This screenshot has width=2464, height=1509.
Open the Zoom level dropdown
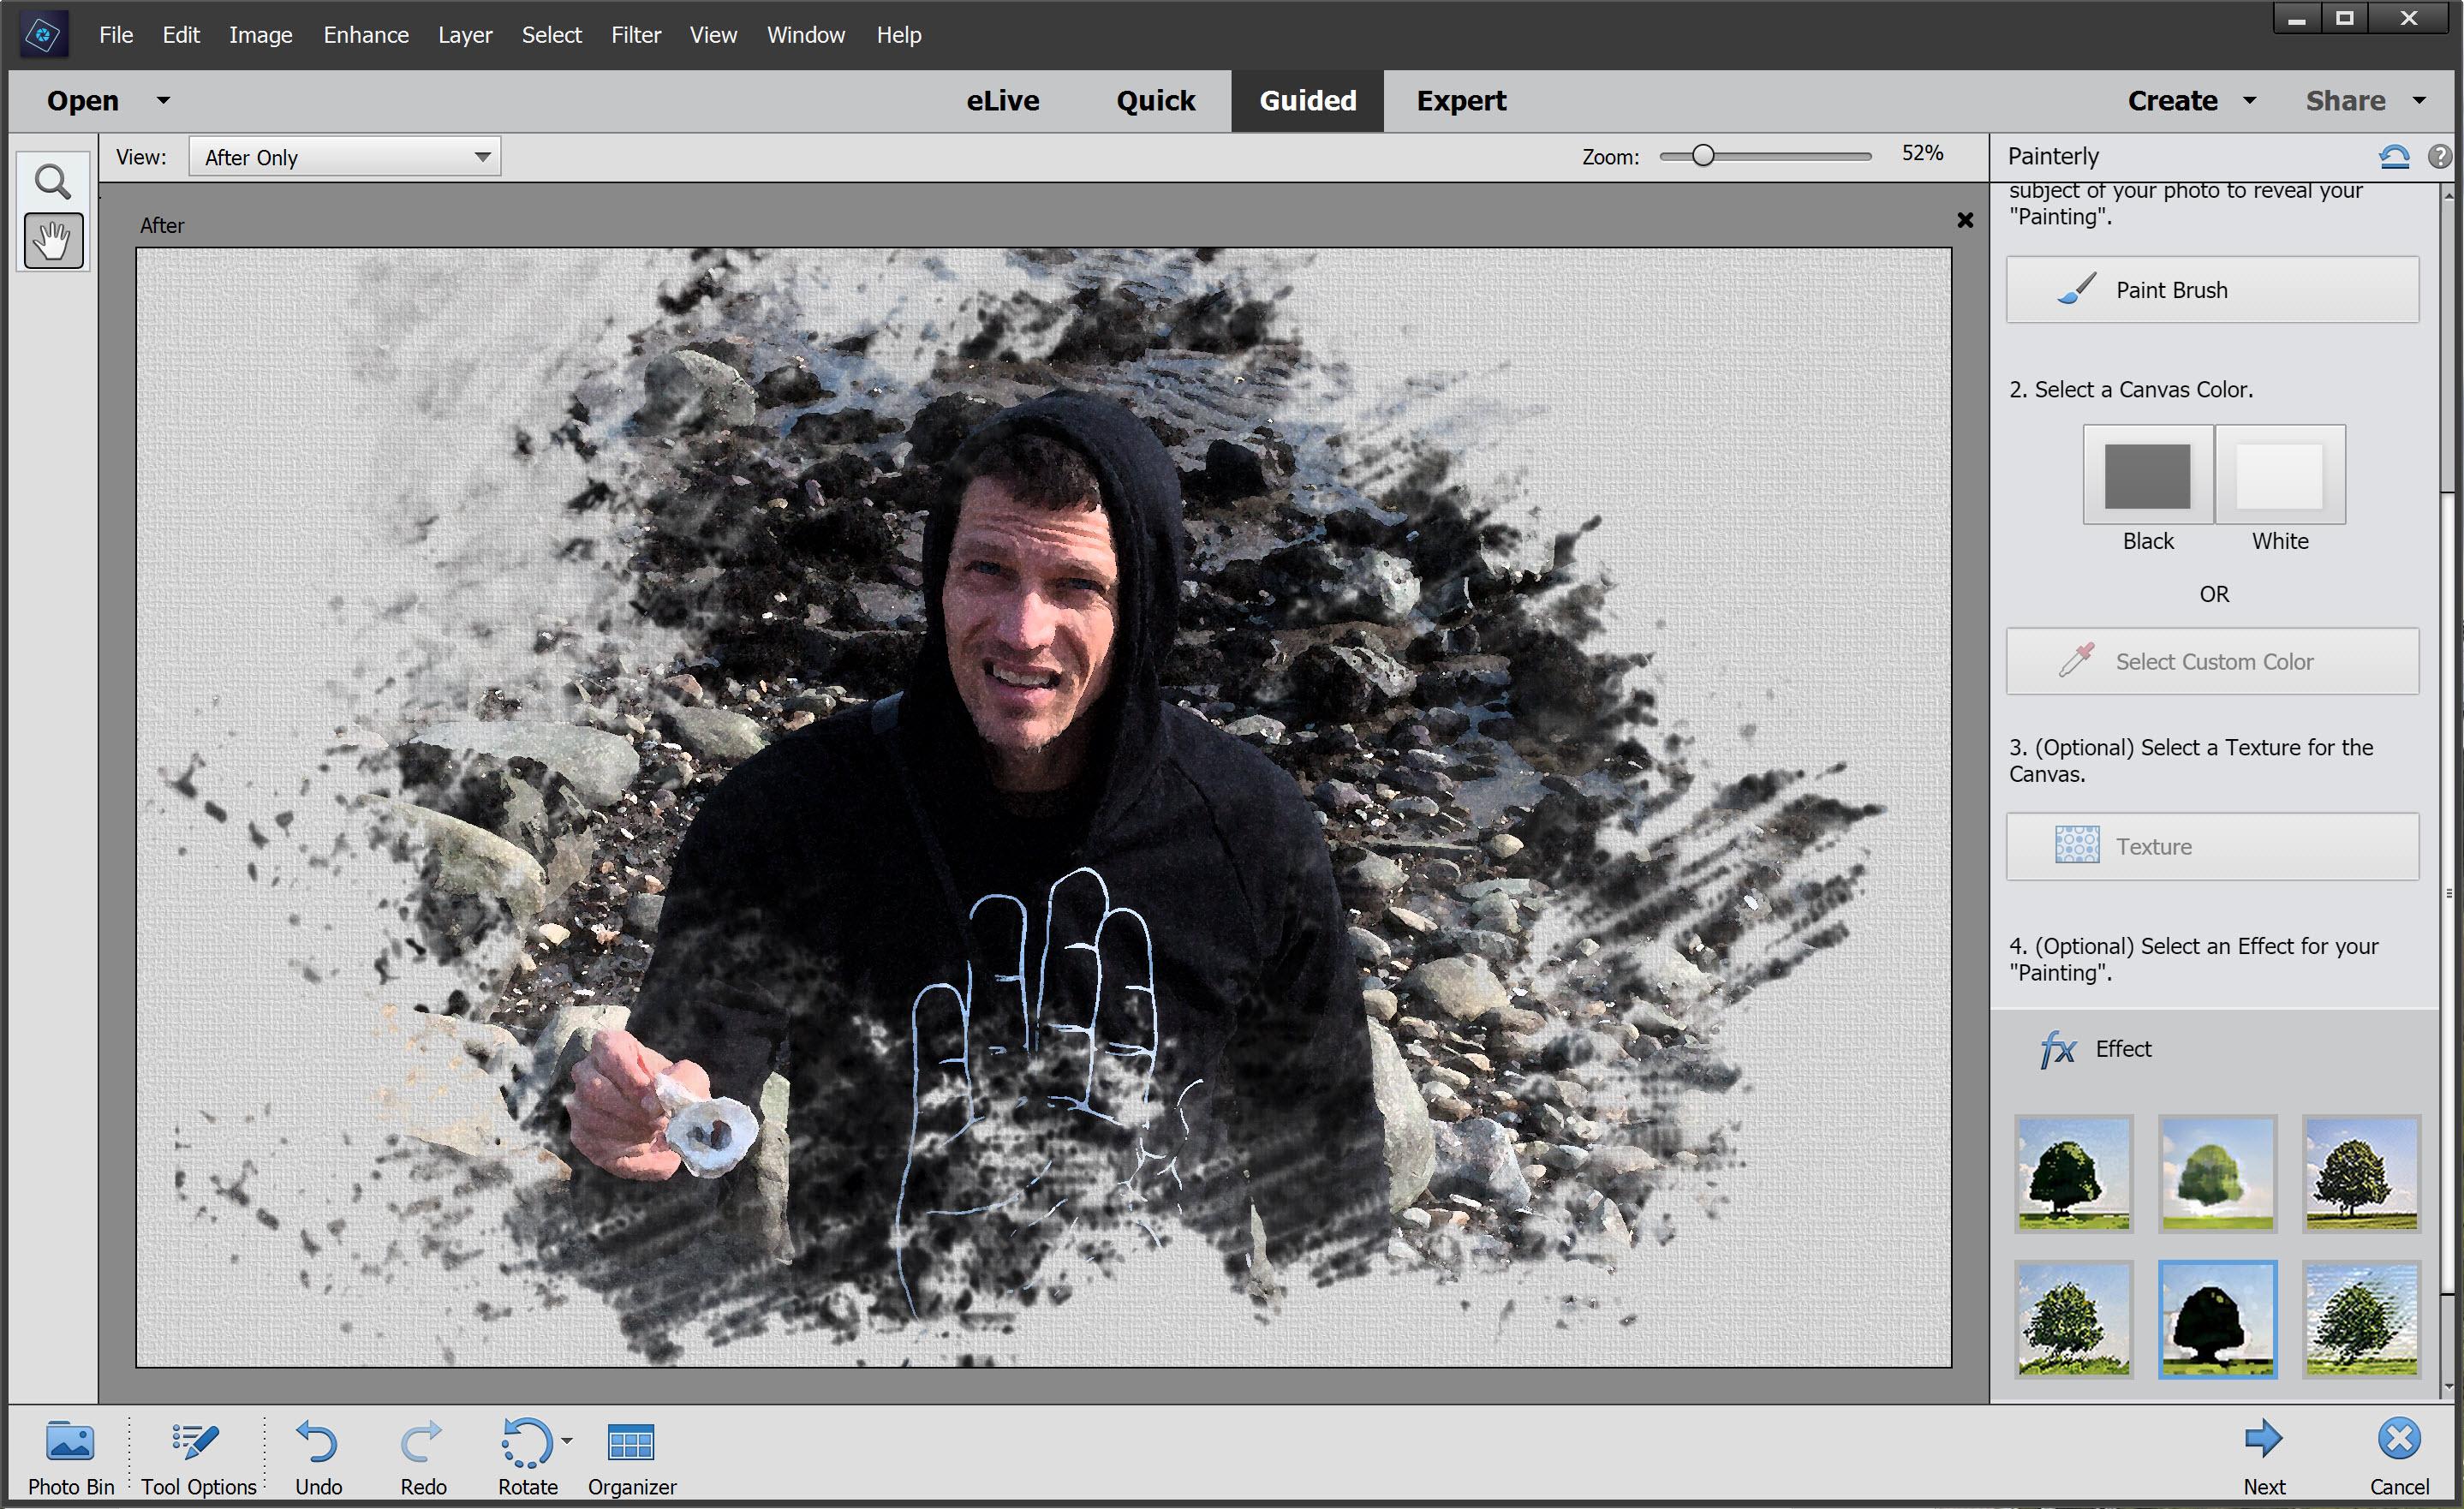[1922, 157]
